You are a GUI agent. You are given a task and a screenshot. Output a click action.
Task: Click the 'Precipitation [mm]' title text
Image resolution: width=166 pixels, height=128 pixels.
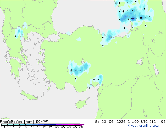(x=17, y=122)
